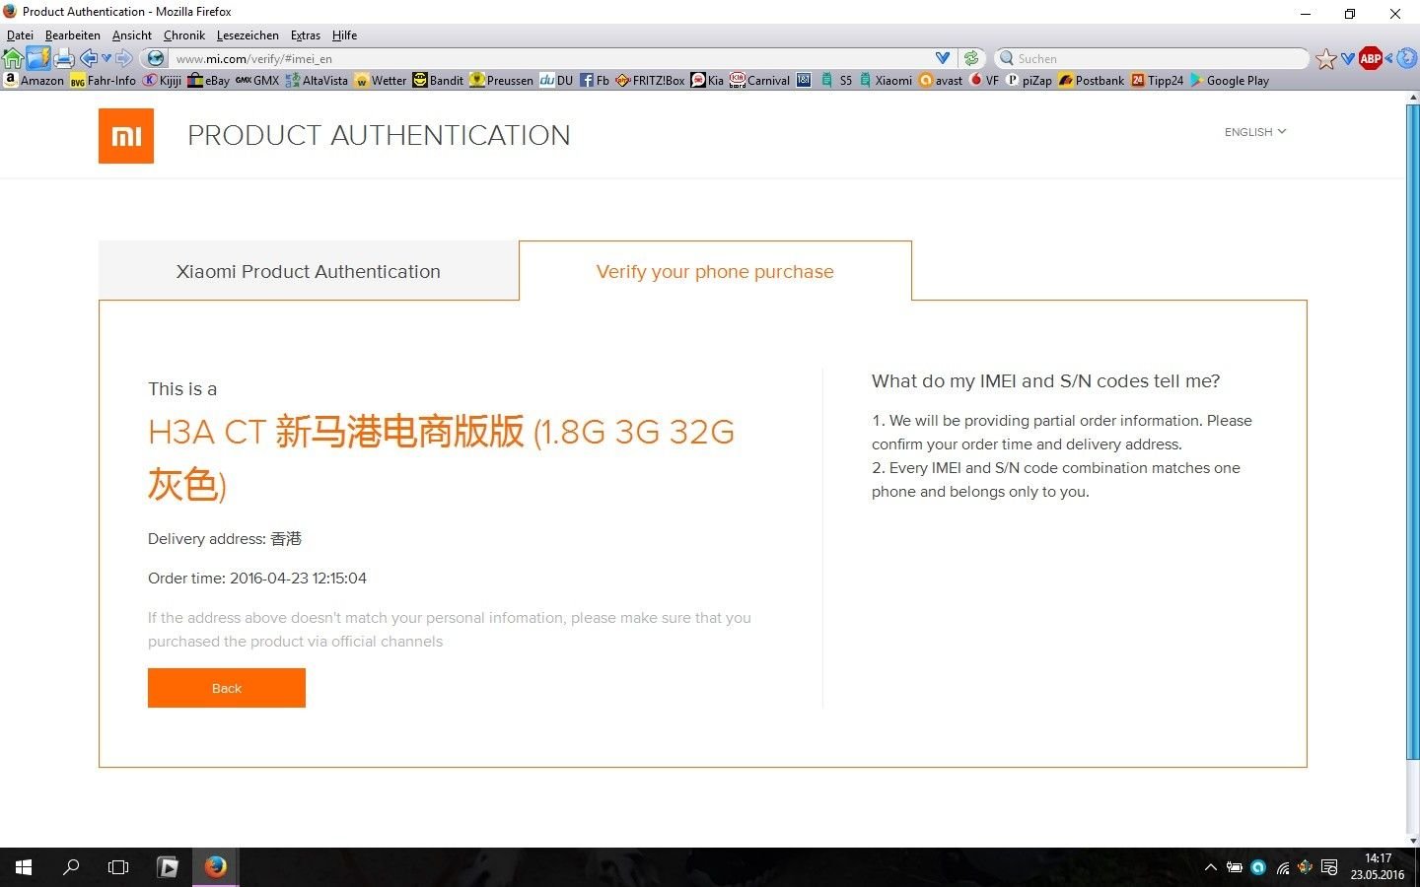Open the DU bookmark
Viewport: 1420px width, 887px height.
point(556,80)
